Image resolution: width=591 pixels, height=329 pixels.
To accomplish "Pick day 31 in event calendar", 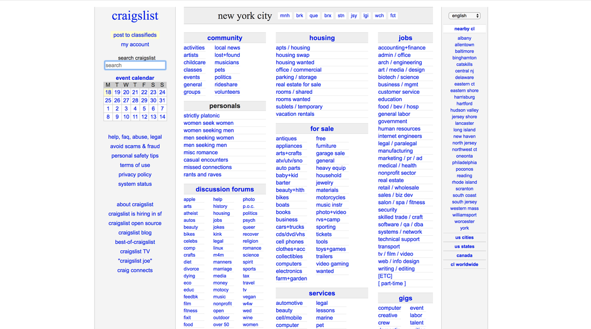I will click(x=162, y=100).
